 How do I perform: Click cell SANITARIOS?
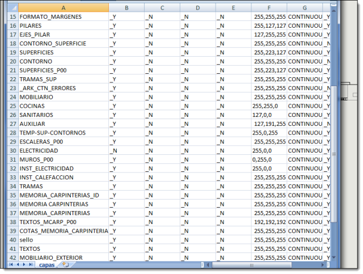(x=64, y=115)
